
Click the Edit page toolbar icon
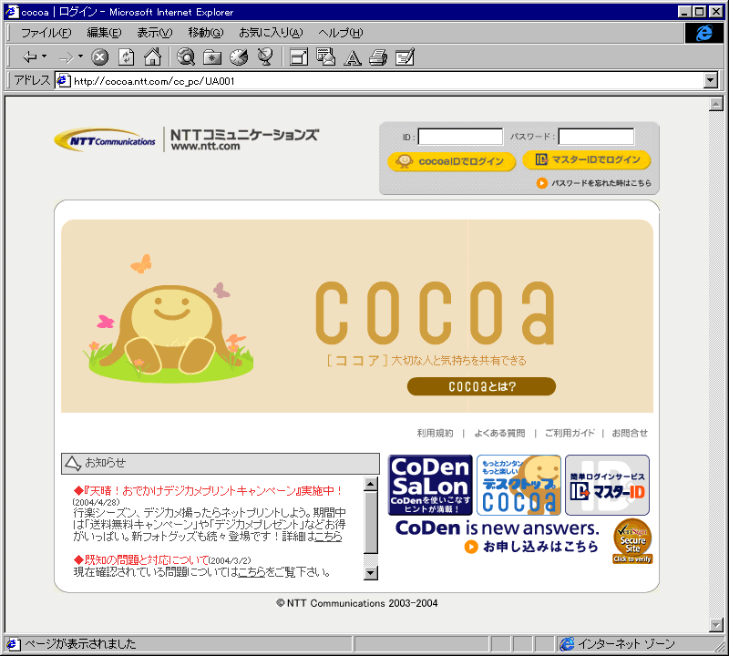(x=405, y=57)
